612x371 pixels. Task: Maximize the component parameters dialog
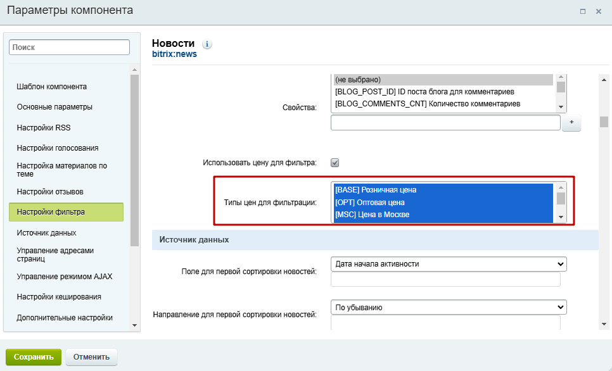point(583,11)
